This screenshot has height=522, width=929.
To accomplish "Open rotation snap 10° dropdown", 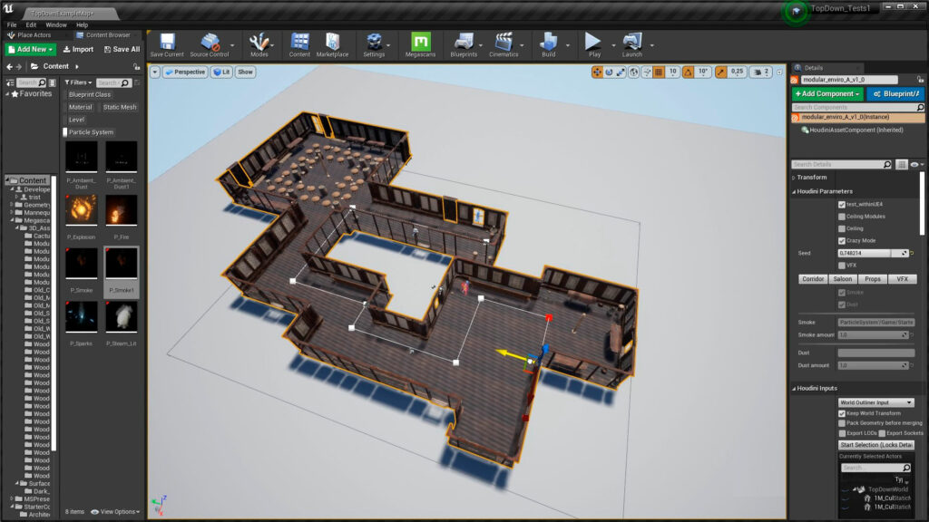I will [x=703, y=72].
